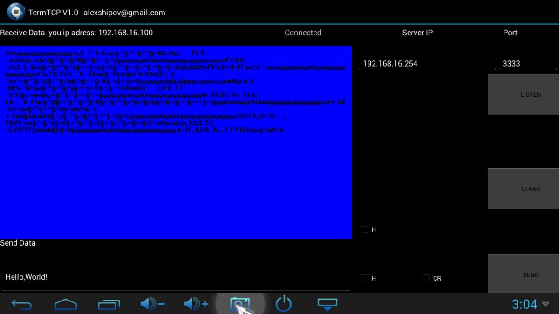Click the Server IP field 192.168.16.254
This screenshot has width=559, height=314.
click(426, 64)
